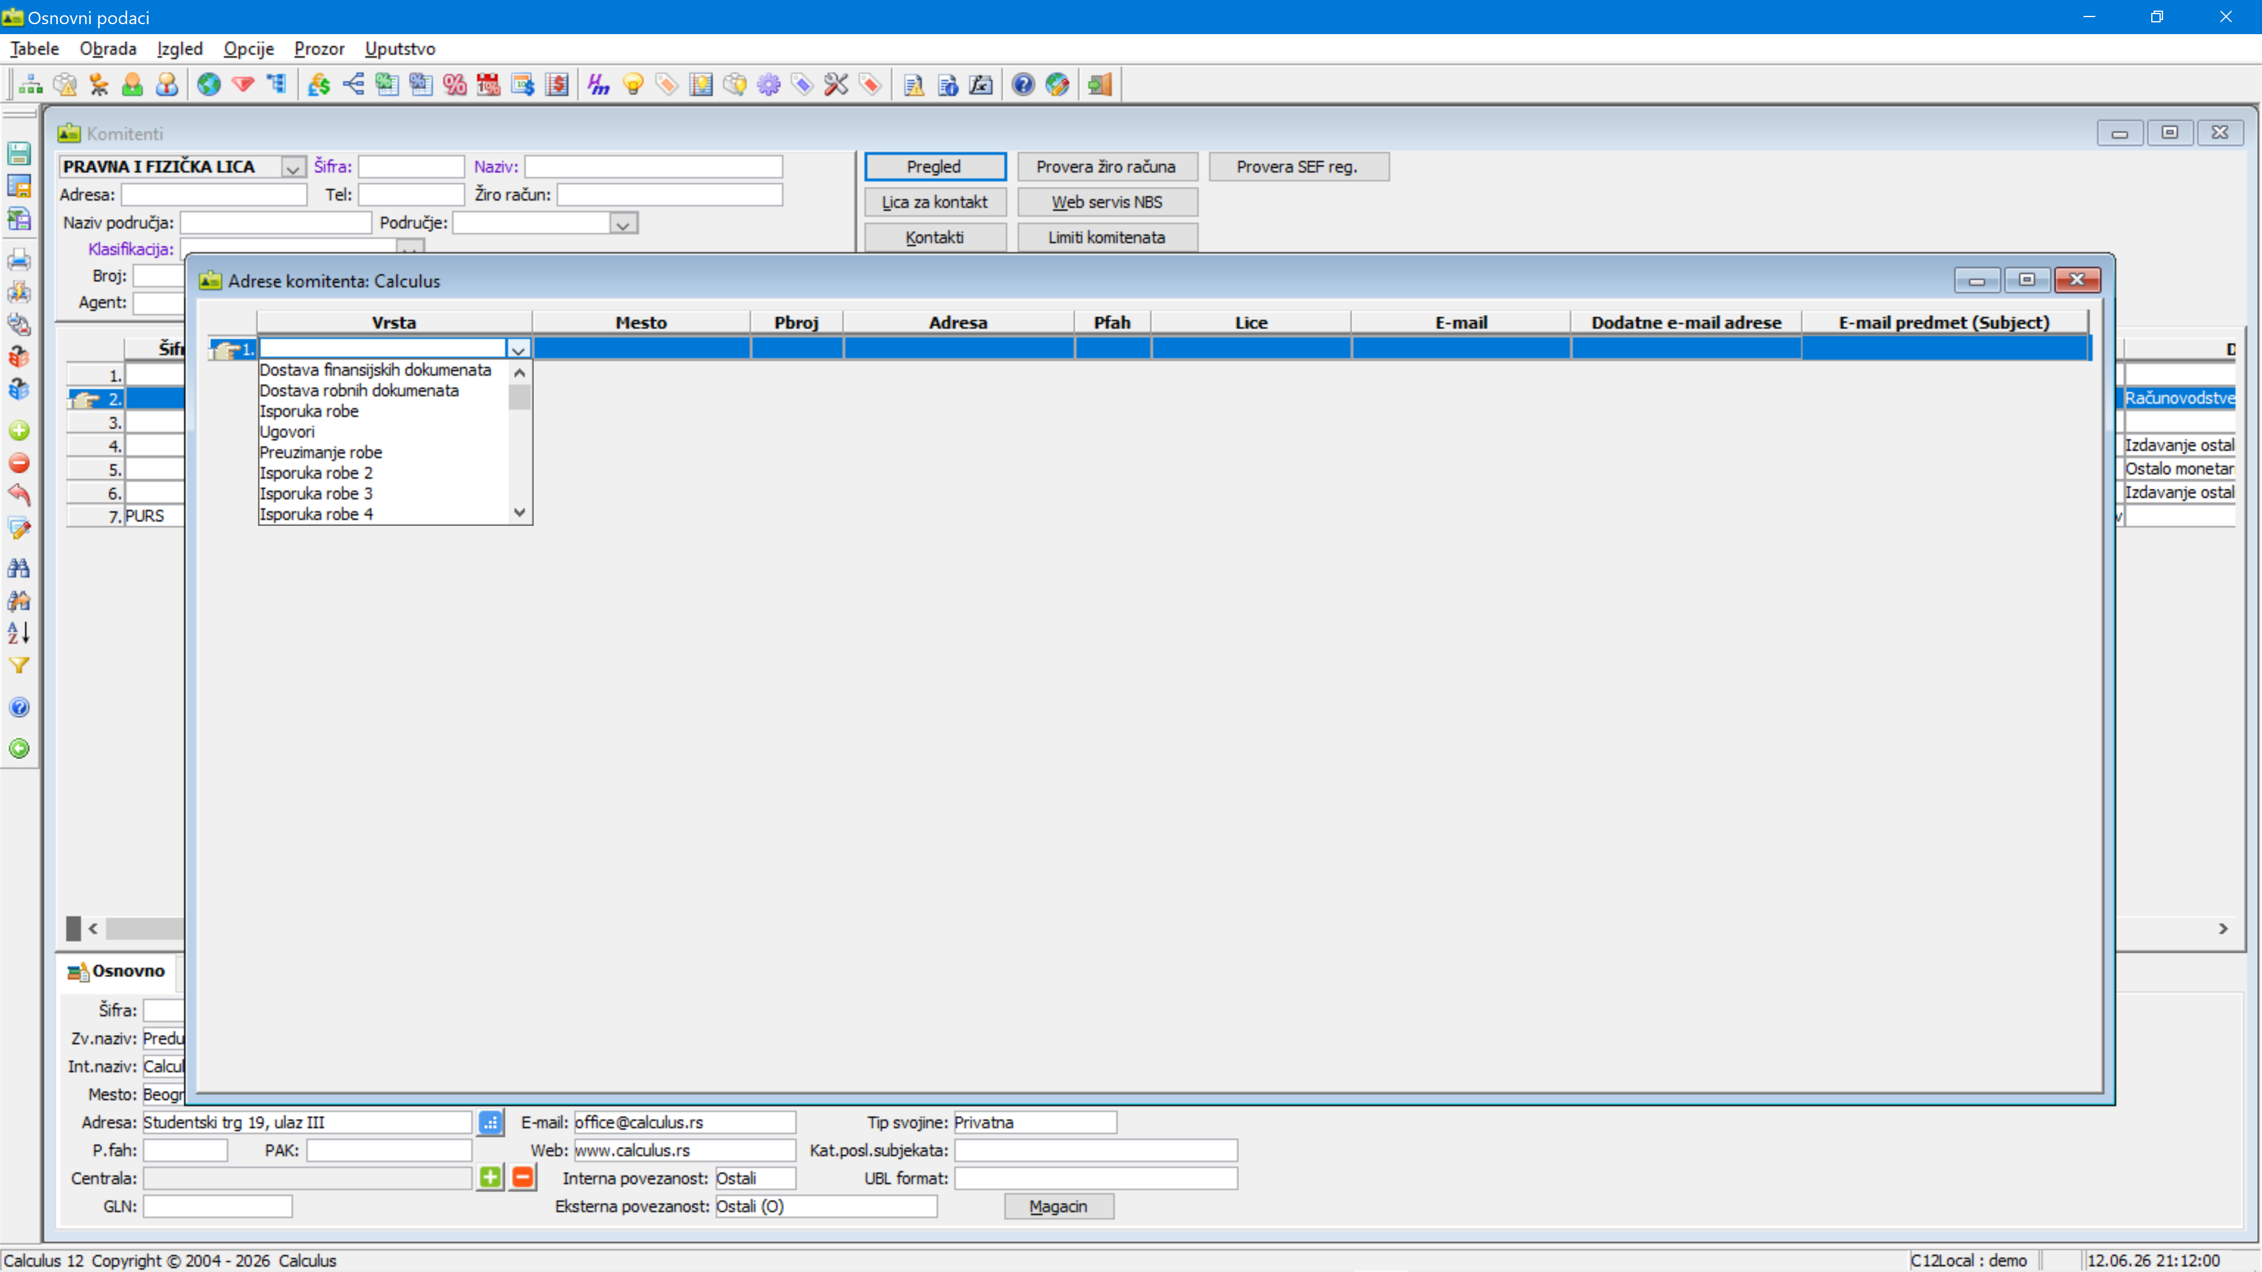
Task: Open the globe icon in the toolbar
Action: 209,85
